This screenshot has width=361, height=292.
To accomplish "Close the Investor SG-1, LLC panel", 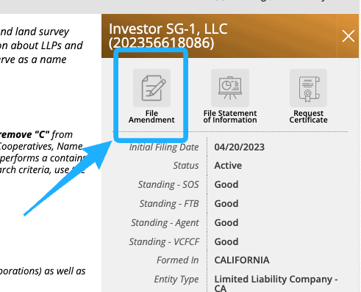I will click(x=349, y=36).
